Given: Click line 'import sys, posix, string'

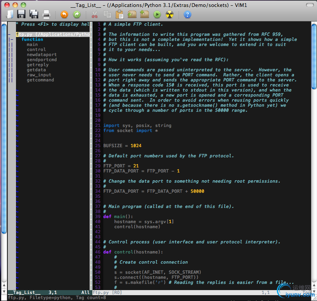Looking at the screenshot, I should coord(137,125).
